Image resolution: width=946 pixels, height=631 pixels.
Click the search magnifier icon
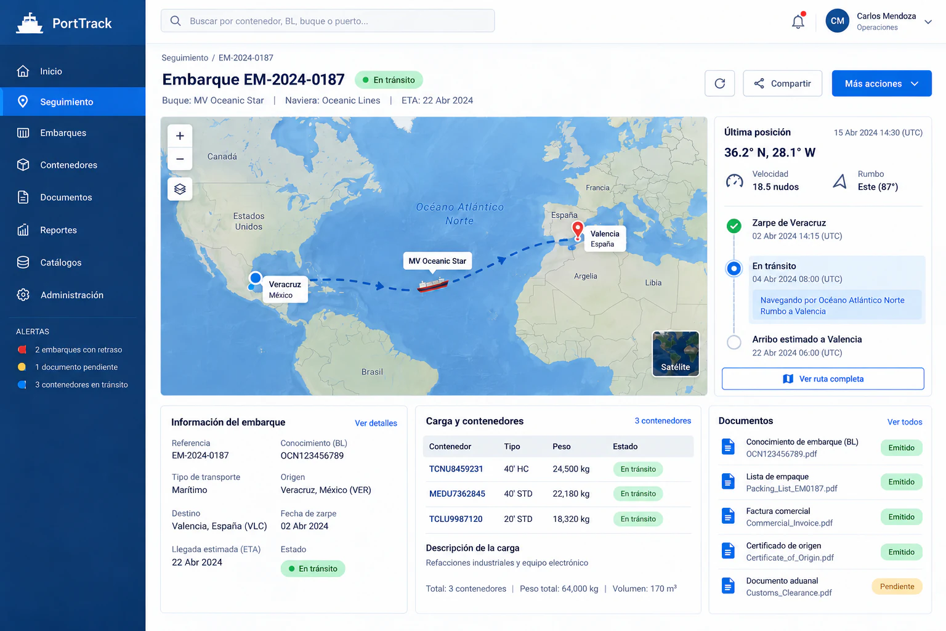[176, 21]
